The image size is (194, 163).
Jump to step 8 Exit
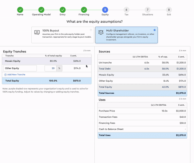[x=169, y=10]
